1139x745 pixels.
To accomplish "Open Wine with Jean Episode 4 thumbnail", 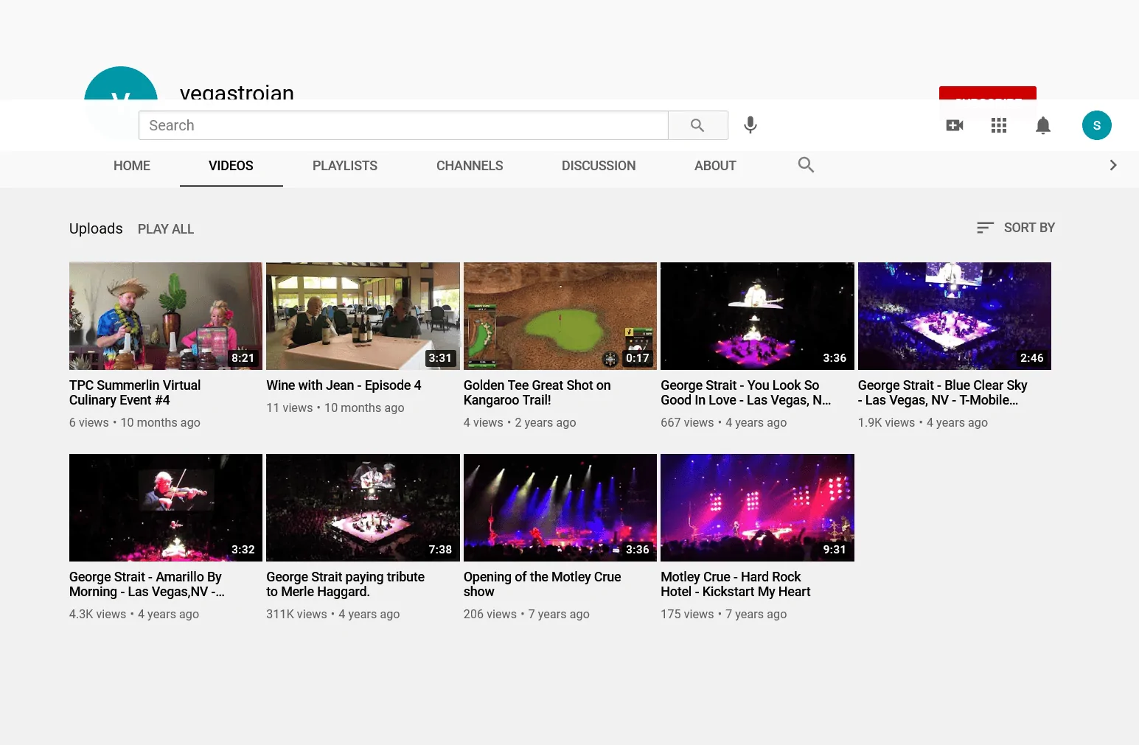I will click(363, 316).
